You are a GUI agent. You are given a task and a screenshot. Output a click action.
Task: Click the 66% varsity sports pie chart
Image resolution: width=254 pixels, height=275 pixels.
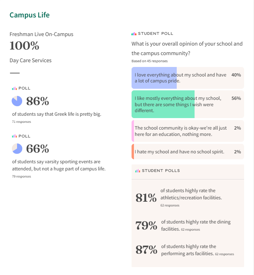point(17,149)
